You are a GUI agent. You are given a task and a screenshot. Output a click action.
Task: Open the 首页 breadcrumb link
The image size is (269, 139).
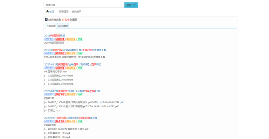point(52,12)
